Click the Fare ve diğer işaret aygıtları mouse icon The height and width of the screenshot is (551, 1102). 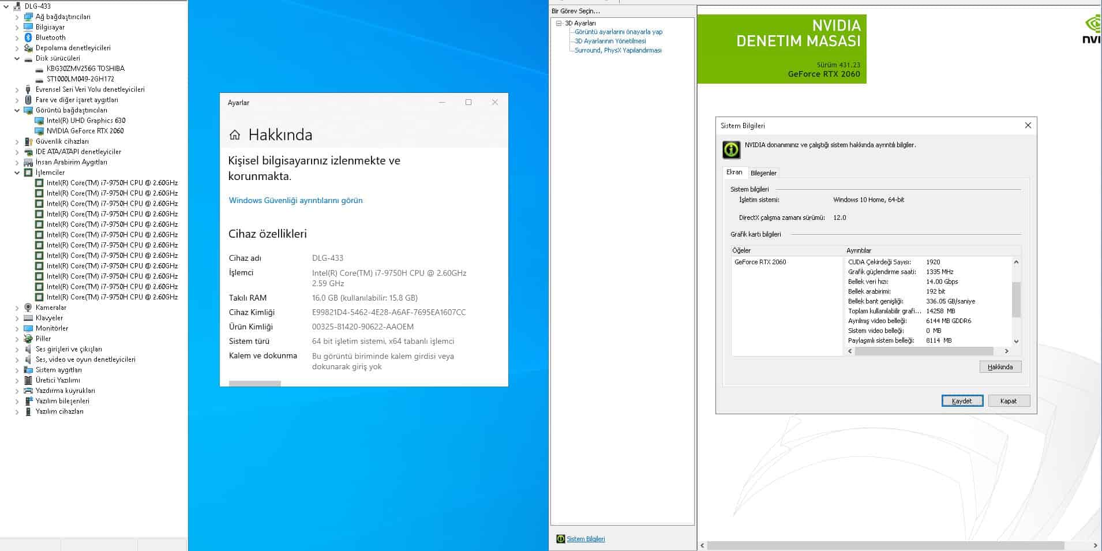pos(28,100)
